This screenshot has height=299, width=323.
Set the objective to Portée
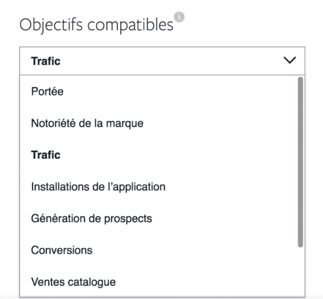[47, 92]
